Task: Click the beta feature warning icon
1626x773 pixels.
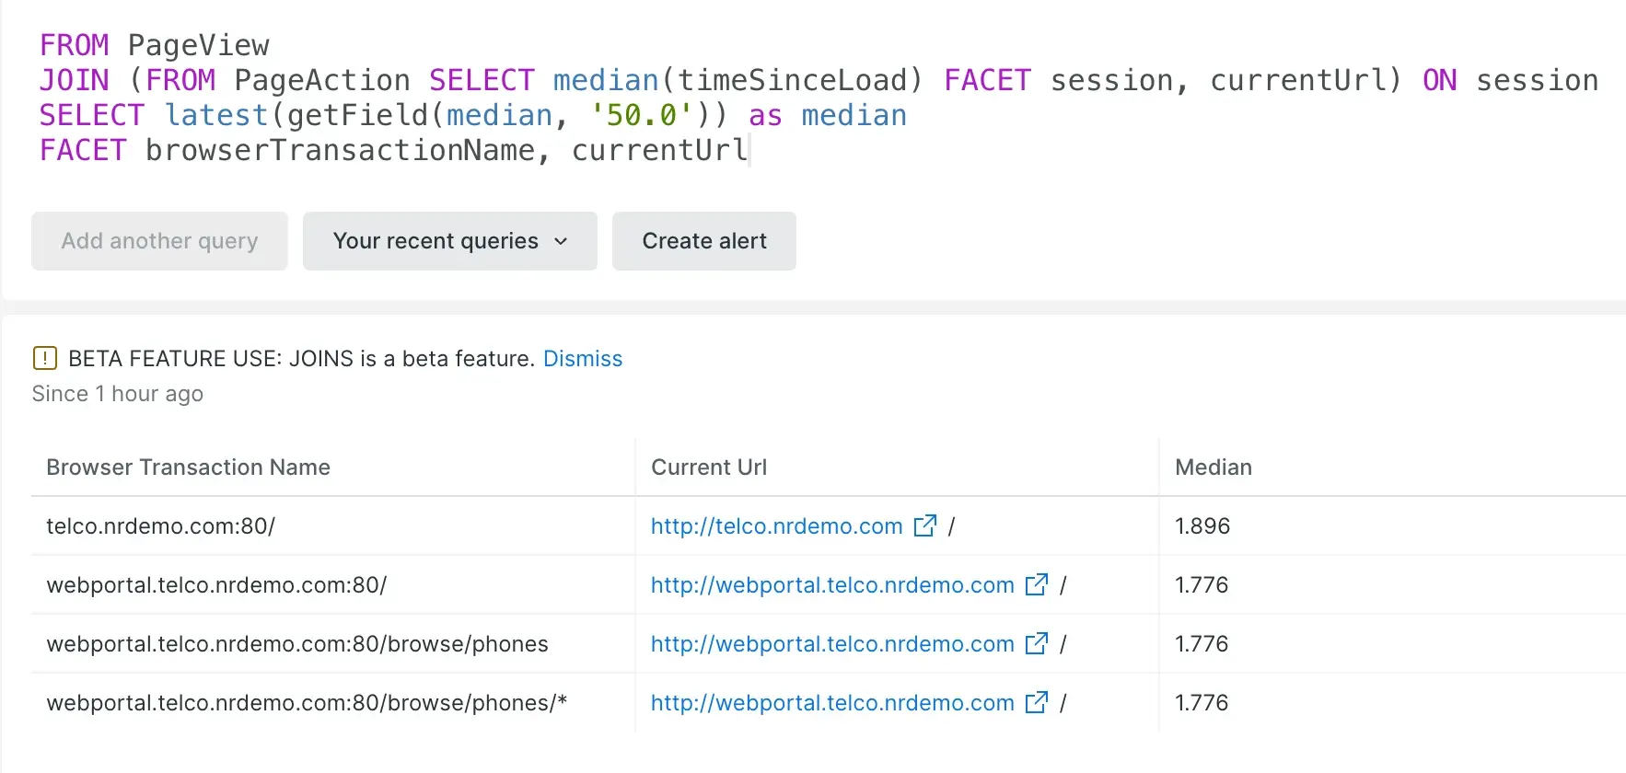Action: click(x=44, y=358)
